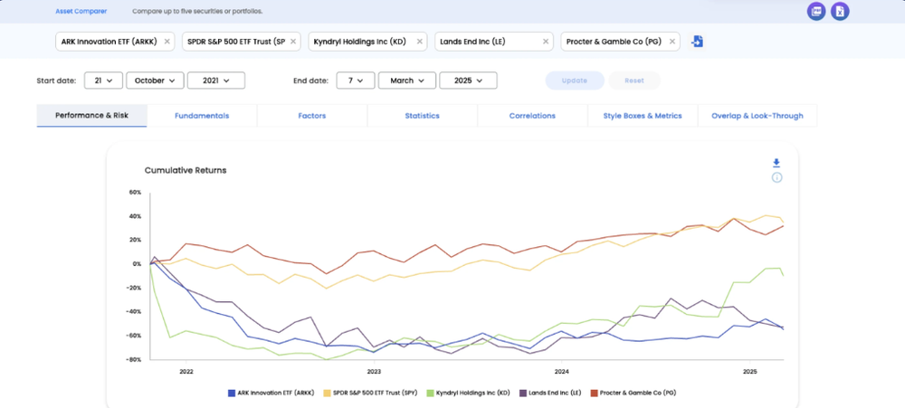
Task: Go to Style Boxes & Metrics tab
Action: pos(643,116)
